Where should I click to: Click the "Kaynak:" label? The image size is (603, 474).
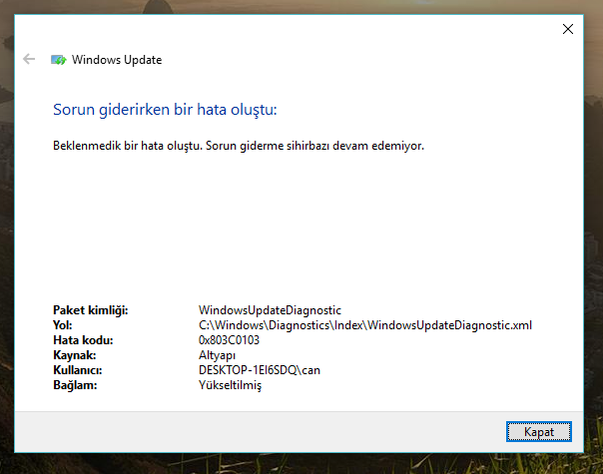coord(75,355)
